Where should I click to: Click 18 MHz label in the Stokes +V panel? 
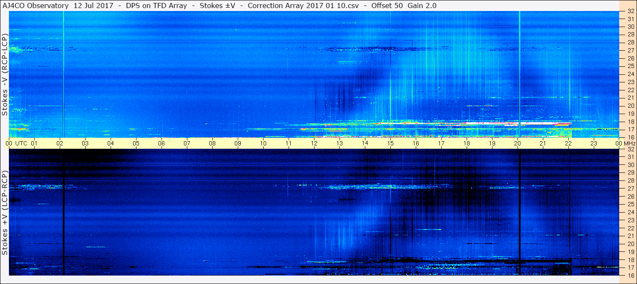coord(631,259)
